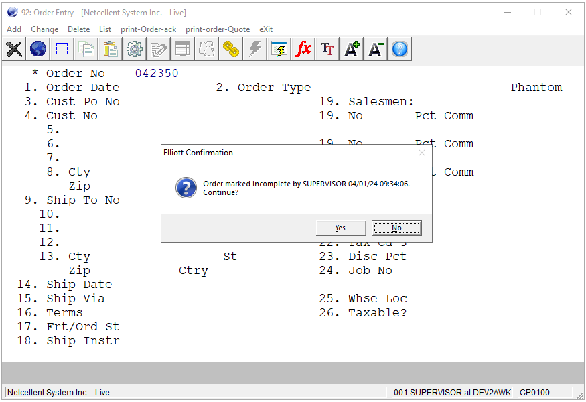The image size is (586, 402).
Task: Open the gear settings toolbar icon
Action: pyautogui.click(x=135, y=49)
